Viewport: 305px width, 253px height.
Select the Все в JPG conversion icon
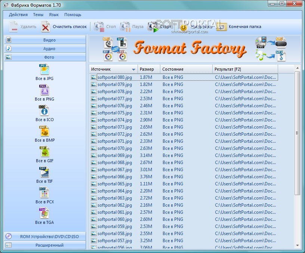[x=44, y=70]
